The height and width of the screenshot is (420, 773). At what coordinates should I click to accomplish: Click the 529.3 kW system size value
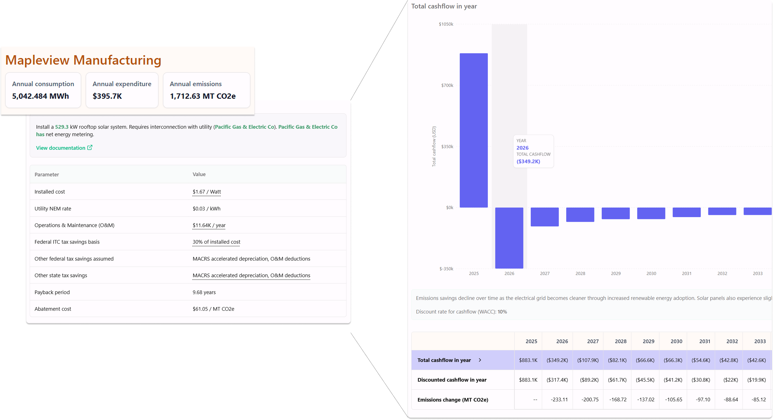coord(62,127)
